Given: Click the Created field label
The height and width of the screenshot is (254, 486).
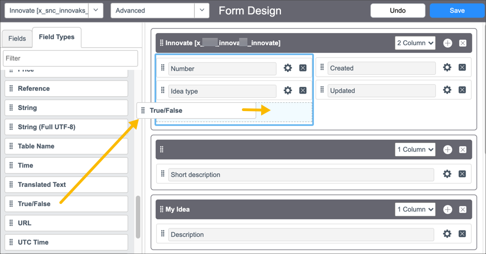Looking at the screenshot, I should tap(382, 68).
